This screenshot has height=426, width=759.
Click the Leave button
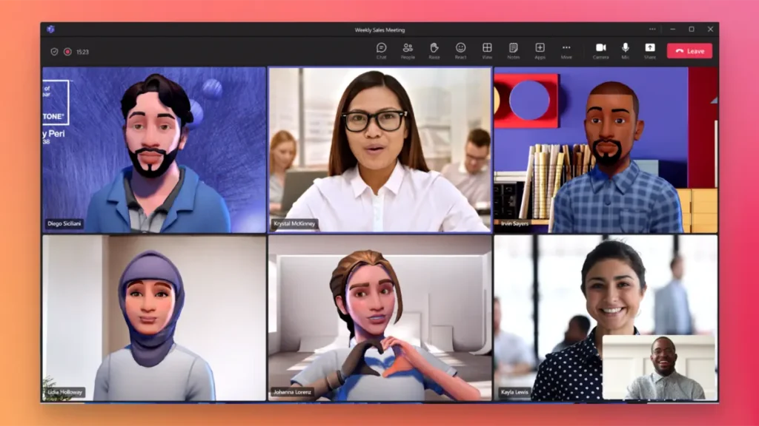point(690,50)
